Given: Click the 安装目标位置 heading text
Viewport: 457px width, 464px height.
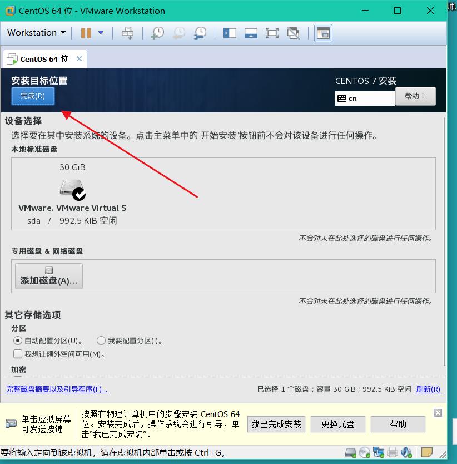Looking at the screenshot, I should (x=39, y=81).
